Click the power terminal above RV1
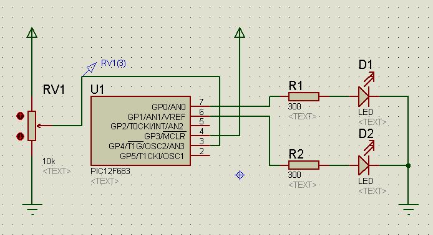 (32, 32)
